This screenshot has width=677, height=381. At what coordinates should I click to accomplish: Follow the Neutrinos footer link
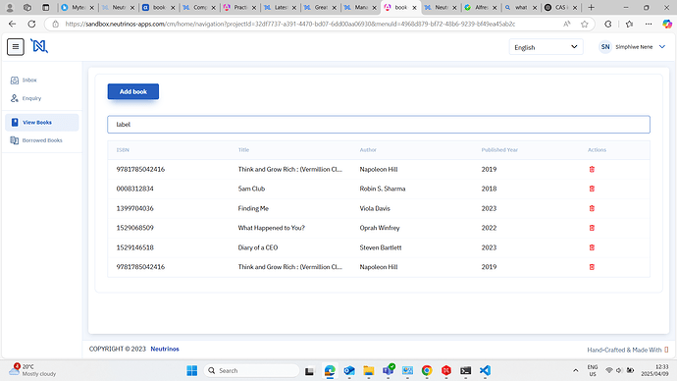(x=165, y=349)
